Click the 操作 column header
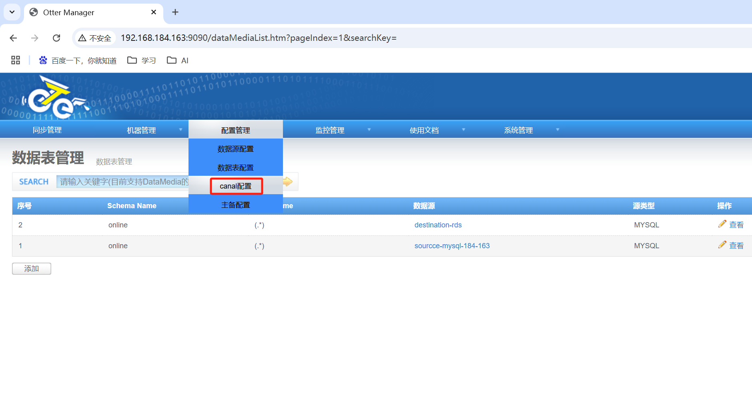The height and width of the screenshot is (404, 752). pyautogui.click(x=724, y=206)
